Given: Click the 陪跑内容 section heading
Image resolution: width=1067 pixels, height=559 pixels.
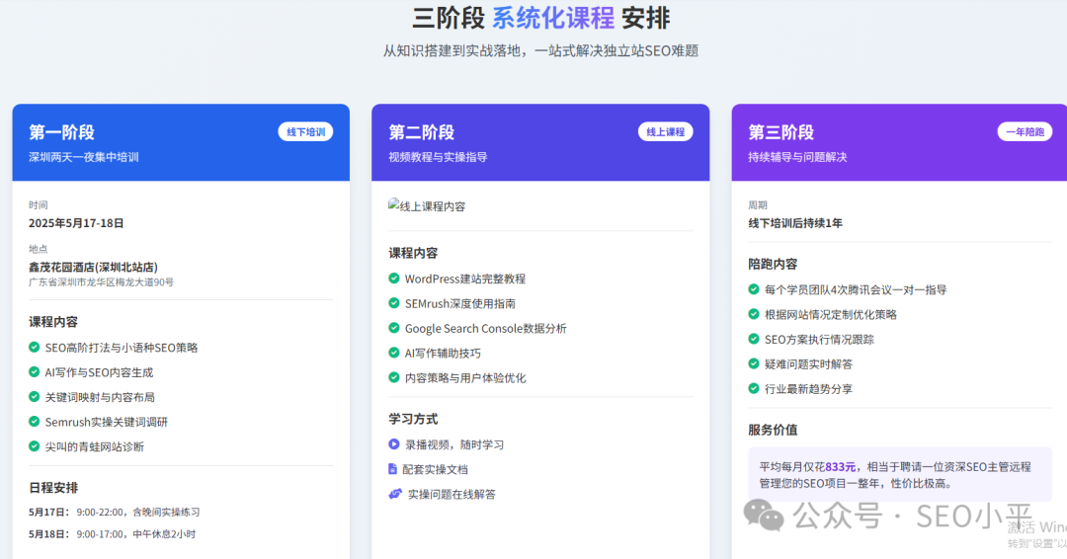Looking at the screenshot, I should (x=773, y=264).
